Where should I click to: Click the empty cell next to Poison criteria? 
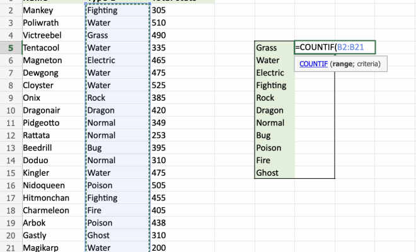coord(315,147)
